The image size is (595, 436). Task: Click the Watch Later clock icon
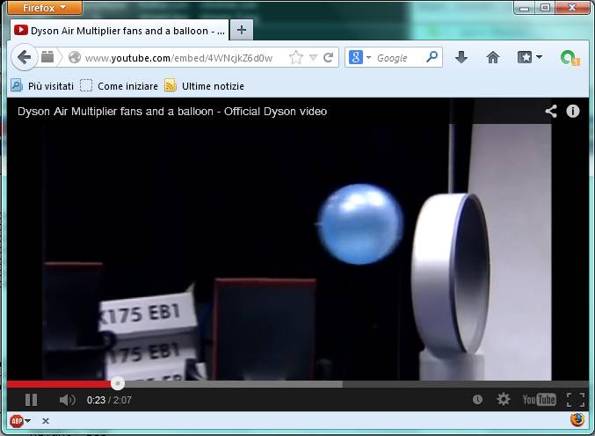[x=477, y=400]
